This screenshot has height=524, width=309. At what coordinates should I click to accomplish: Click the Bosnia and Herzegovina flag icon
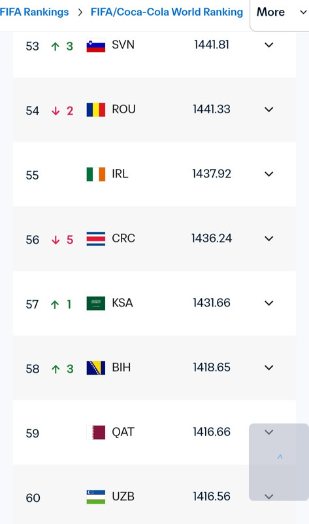pos(95,367)
